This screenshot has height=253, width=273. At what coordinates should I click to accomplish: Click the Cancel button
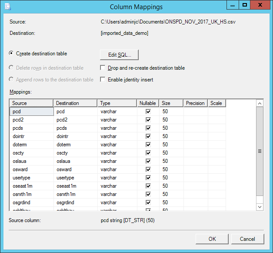pos(247,239)
